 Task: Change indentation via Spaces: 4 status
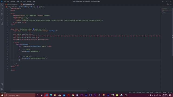click(139, 92)
